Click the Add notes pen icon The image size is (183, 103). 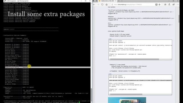click(x=169, y=5)
